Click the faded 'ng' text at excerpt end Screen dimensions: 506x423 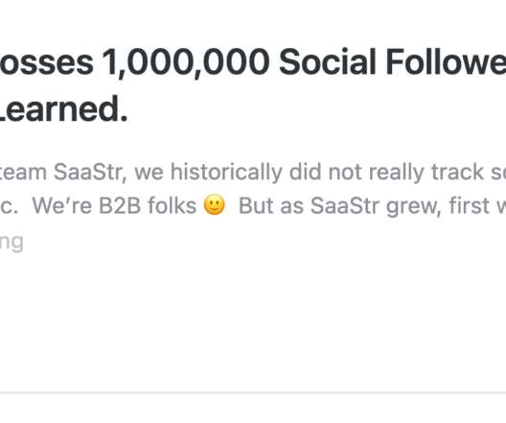coord(11,243)
